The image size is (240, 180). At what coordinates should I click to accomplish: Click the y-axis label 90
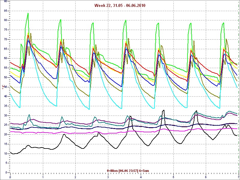click(5, 1)
